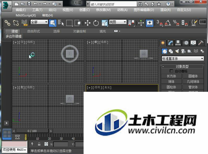Select the Lights category icon

pyautogui.click(x=177, y=51)
